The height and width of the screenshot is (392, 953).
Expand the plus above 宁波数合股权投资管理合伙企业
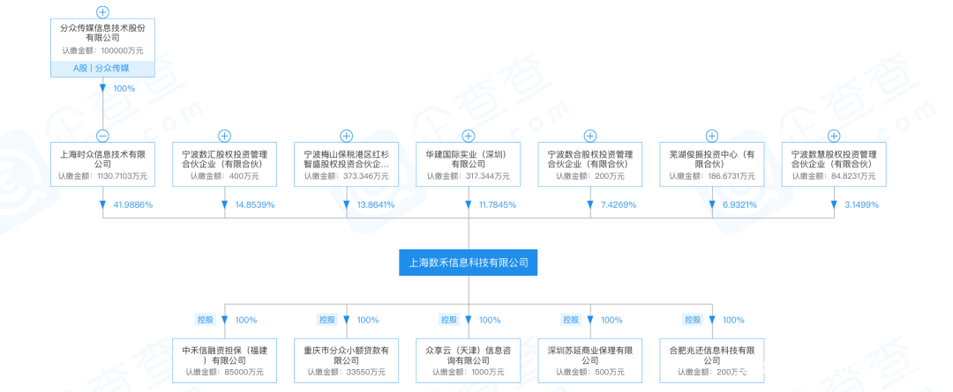[x=590, y=136]
